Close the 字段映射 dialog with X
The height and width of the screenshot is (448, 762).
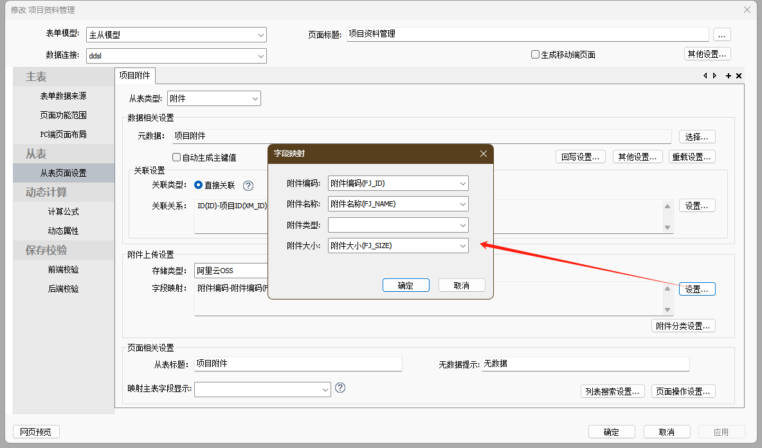[x=484, y=154]
